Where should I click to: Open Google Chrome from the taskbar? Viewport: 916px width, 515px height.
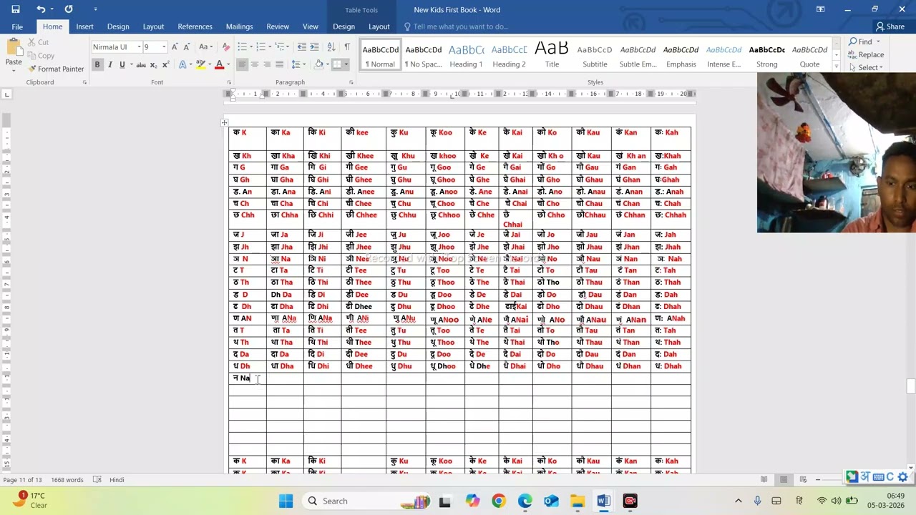pos(499,501)
